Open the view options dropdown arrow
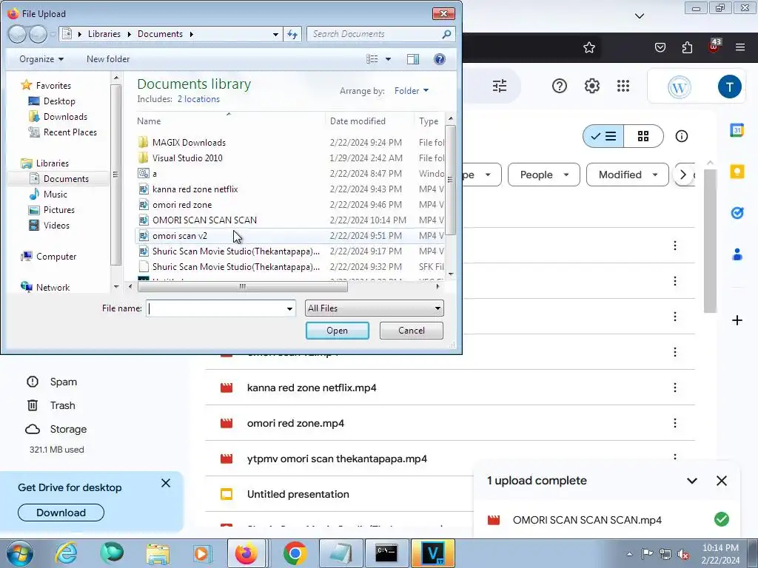This screenshot has width=758, height=568. pyautogui.click(x=388, y=59)
